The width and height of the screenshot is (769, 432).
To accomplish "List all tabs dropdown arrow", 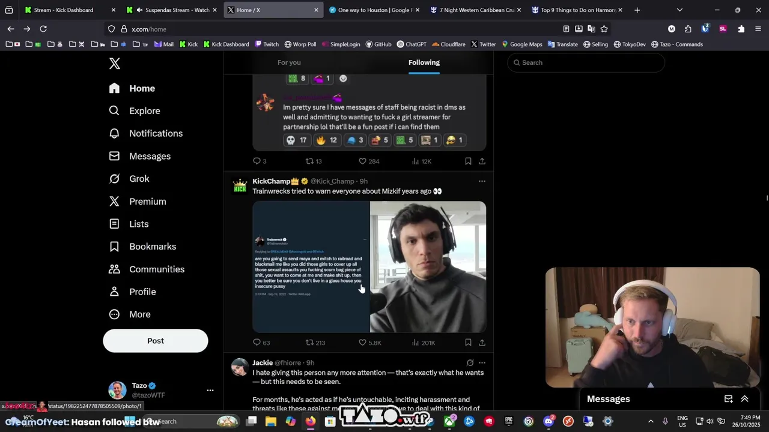I will pos(679,10).
